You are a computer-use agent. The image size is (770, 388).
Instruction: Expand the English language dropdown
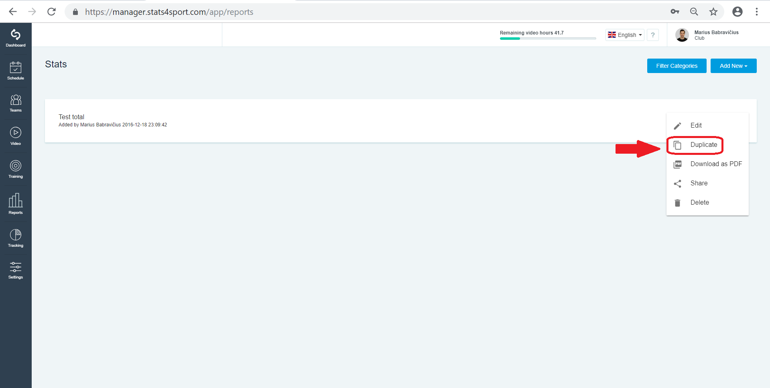(x=625, y=35)
